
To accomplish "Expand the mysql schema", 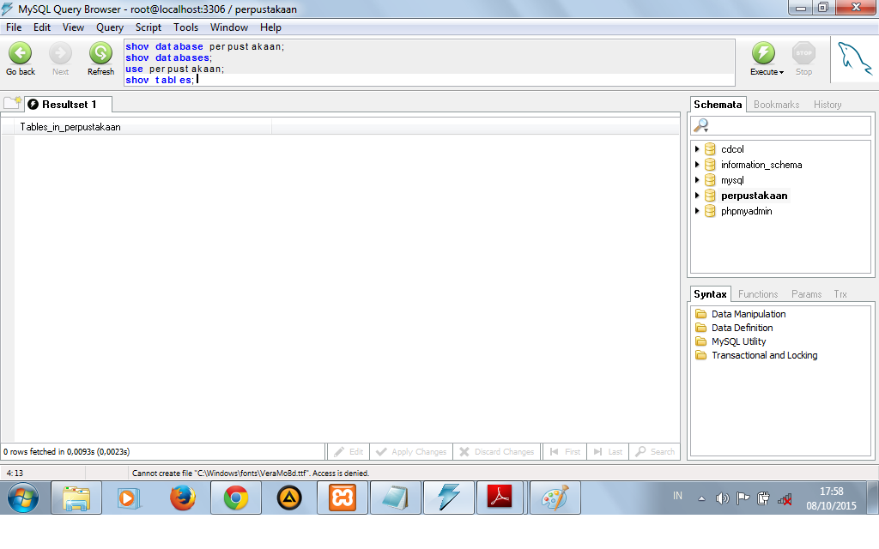I will point(697,180).
